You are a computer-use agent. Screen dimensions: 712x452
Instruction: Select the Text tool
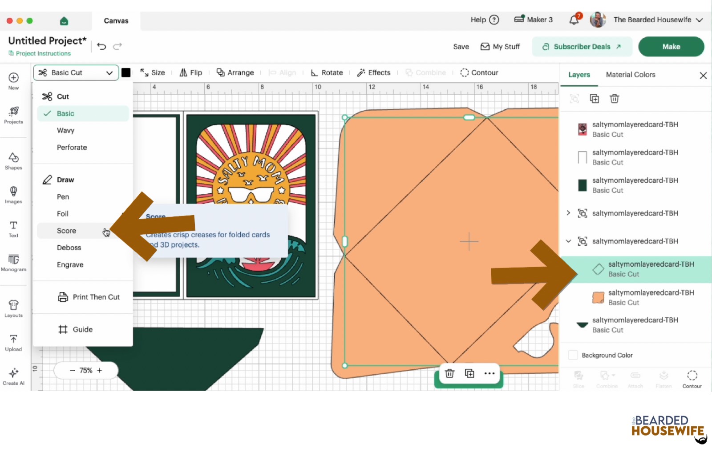(x=13, y=228)
